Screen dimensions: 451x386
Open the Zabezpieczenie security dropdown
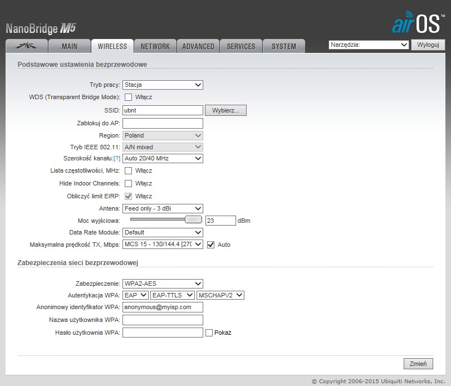163,284
